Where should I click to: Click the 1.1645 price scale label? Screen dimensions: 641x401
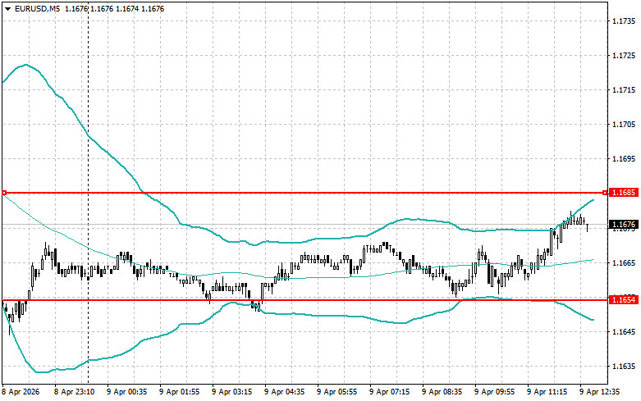tap(624, 331)
